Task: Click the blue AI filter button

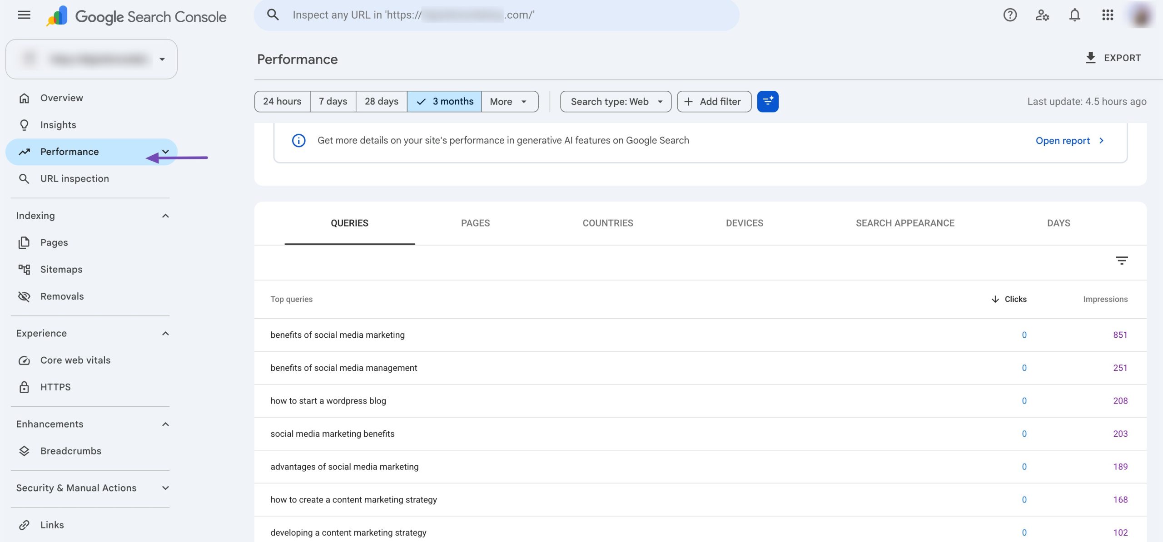Action: click(767, 102)
